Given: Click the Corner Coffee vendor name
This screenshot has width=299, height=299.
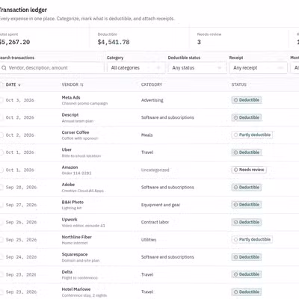Looking at the screenshot, I should coord(75,132).
